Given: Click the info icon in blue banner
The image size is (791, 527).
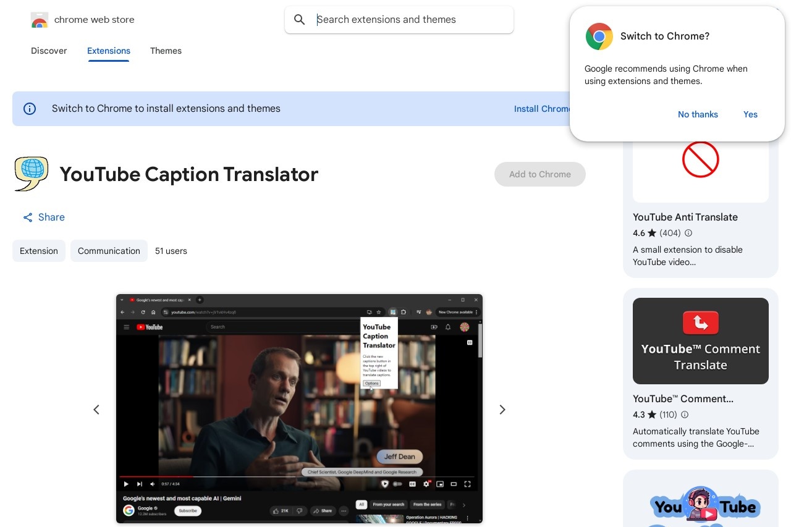Looking at the screenshot, I should click(30, 109).
